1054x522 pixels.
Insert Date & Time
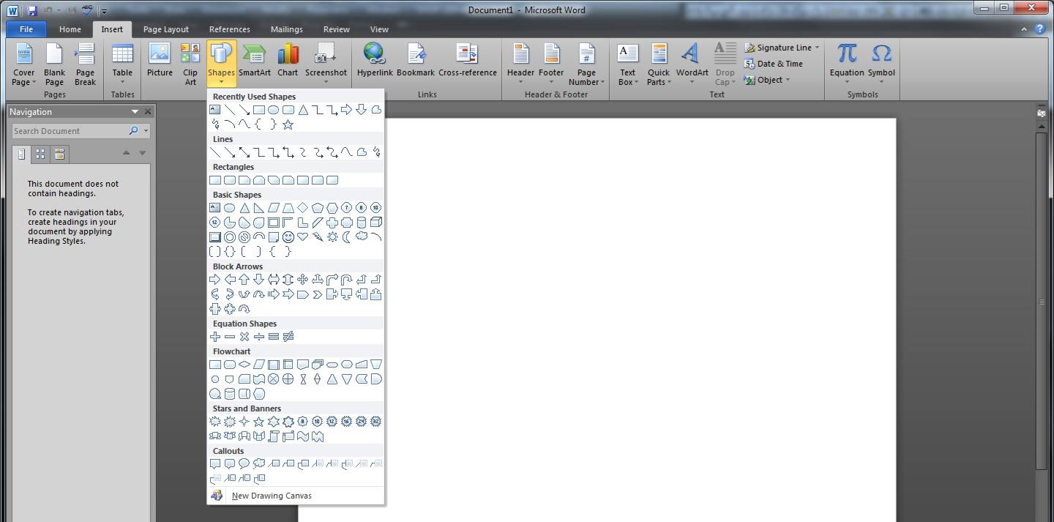[x=773, y=64]
